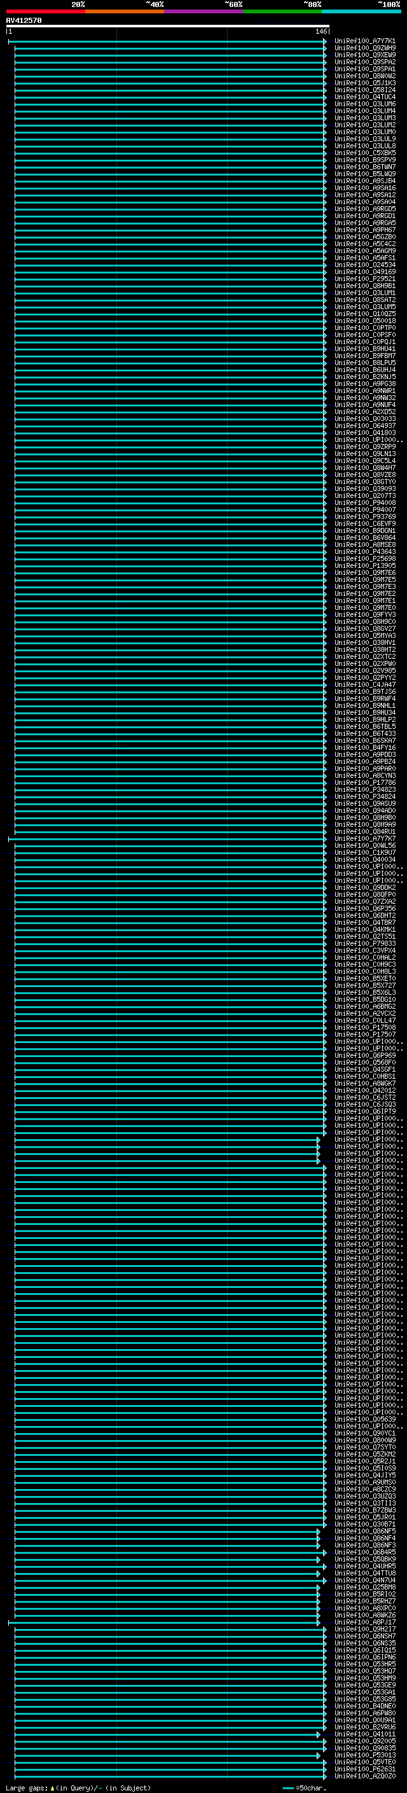
Task: Select the UniRef100_A2XD52 label
Action: (364, 412)
